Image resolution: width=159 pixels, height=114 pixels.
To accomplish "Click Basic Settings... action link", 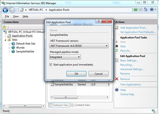I will coord(129,60).
